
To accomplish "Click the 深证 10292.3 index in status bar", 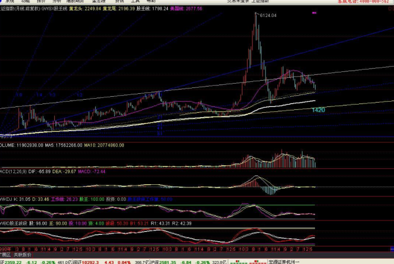I will click(x=90, y=262).
